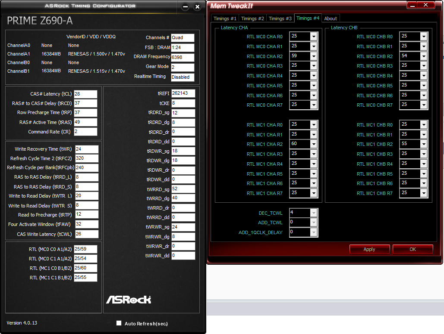Click the ASRock logo
This screenshot has height=334, width=444.
coord(129,300)
